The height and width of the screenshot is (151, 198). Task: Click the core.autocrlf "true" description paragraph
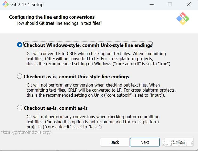(98, 59)
